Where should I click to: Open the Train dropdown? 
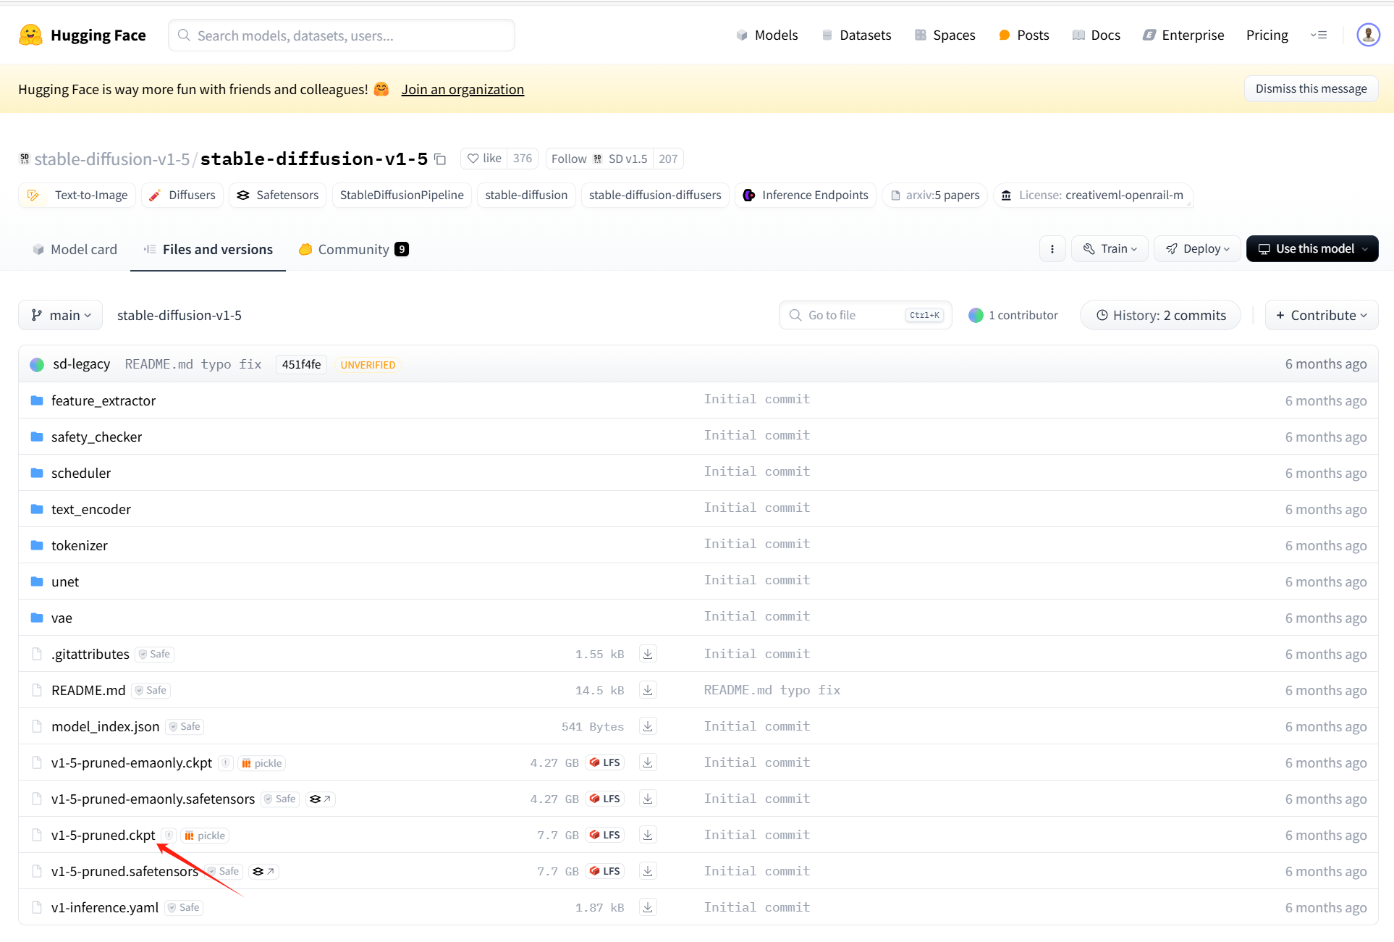pyautogui.click(x=1110, y=249)
